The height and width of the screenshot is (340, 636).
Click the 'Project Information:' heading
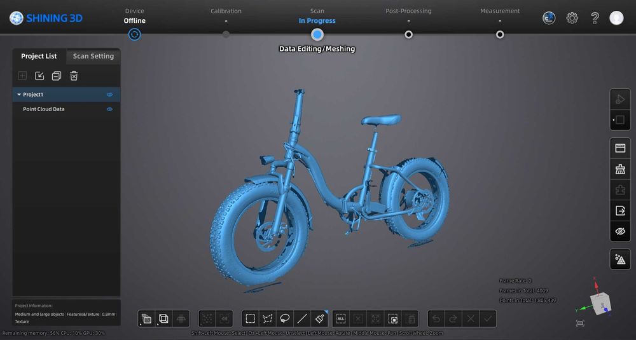(x=34, y=306)
